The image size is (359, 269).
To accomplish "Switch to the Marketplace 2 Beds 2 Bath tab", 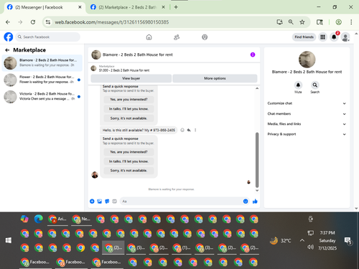I will point(127,7).
